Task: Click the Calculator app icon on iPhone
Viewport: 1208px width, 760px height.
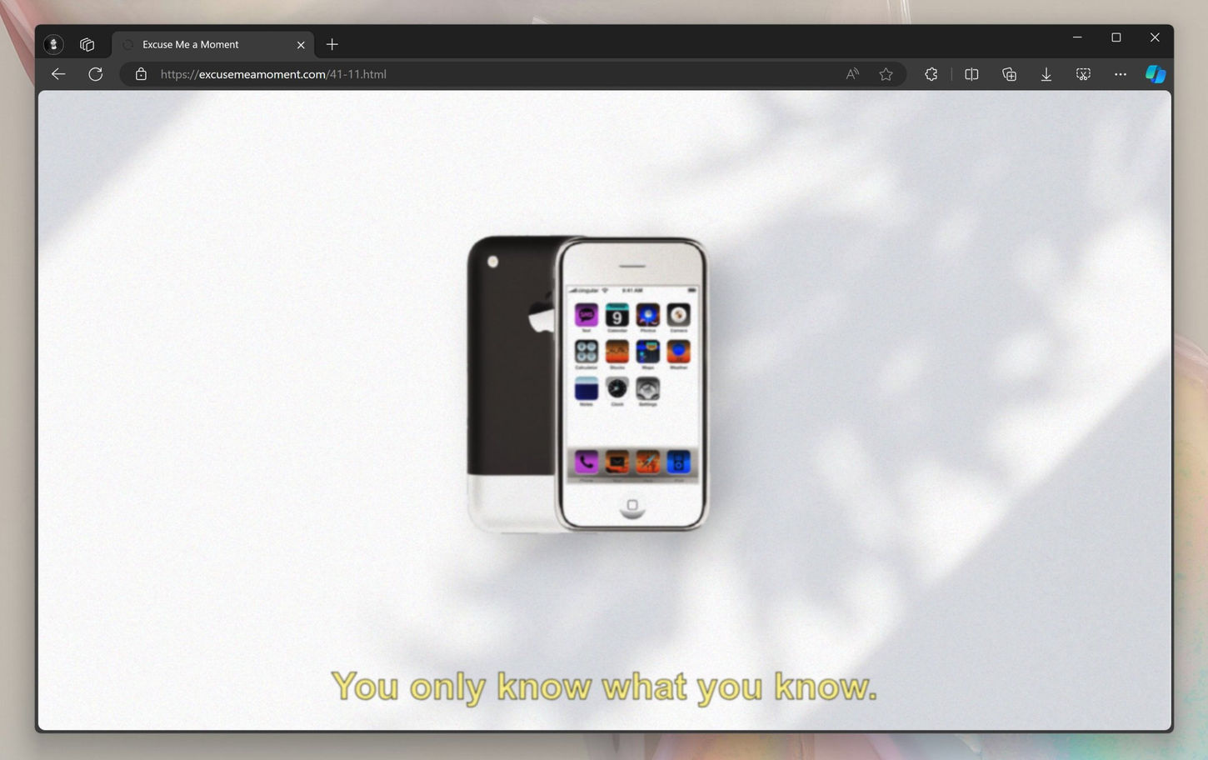Action: point(586,352)
